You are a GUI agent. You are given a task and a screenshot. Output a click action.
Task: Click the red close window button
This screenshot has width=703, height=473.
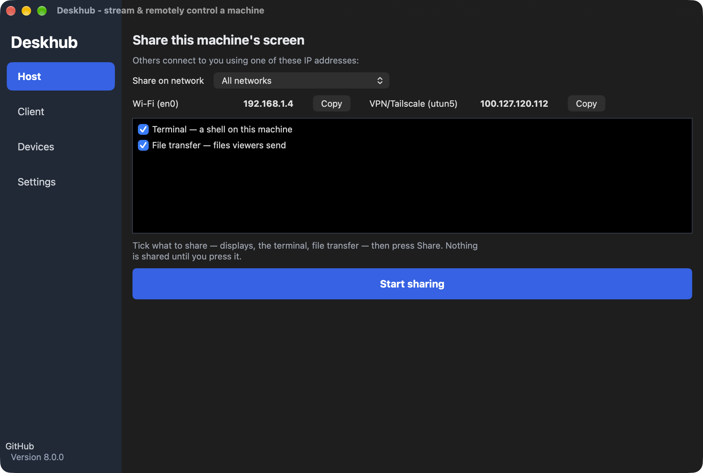(11, 11)
